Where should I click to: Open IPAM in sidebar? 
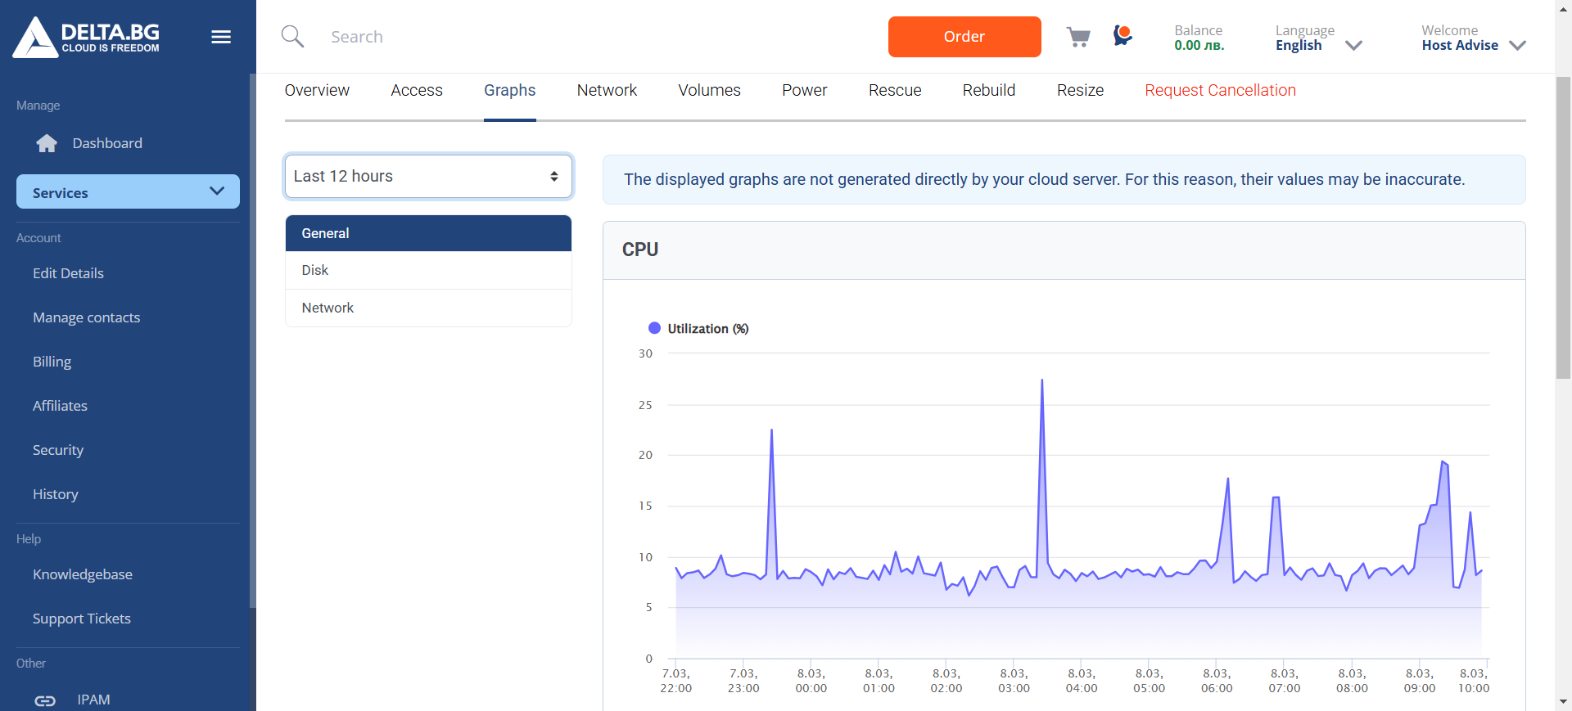pos(93,700)
